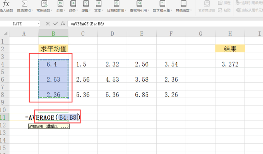
Task: Select cell with value 3.54
Action: pos(171,64)
